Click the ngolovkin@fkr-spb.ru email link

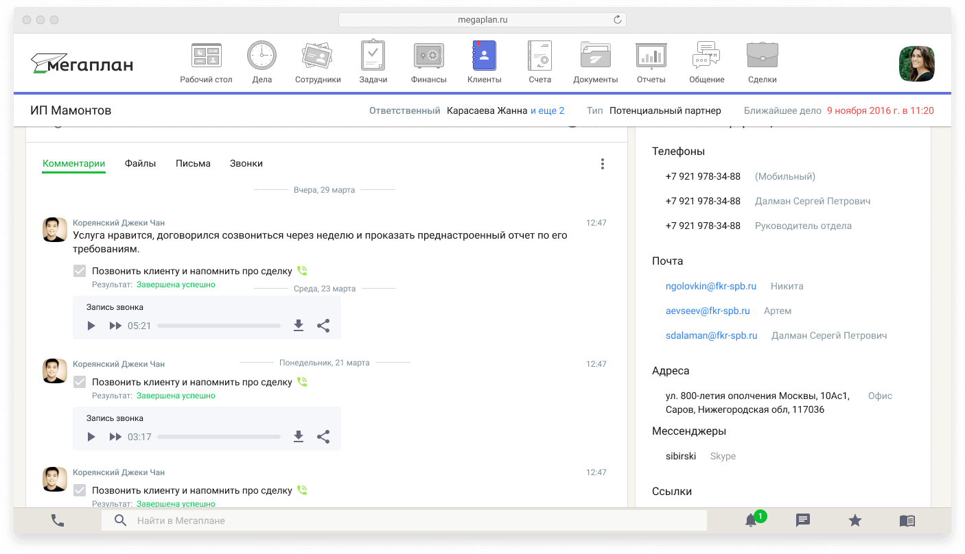[x=710, y=286]
